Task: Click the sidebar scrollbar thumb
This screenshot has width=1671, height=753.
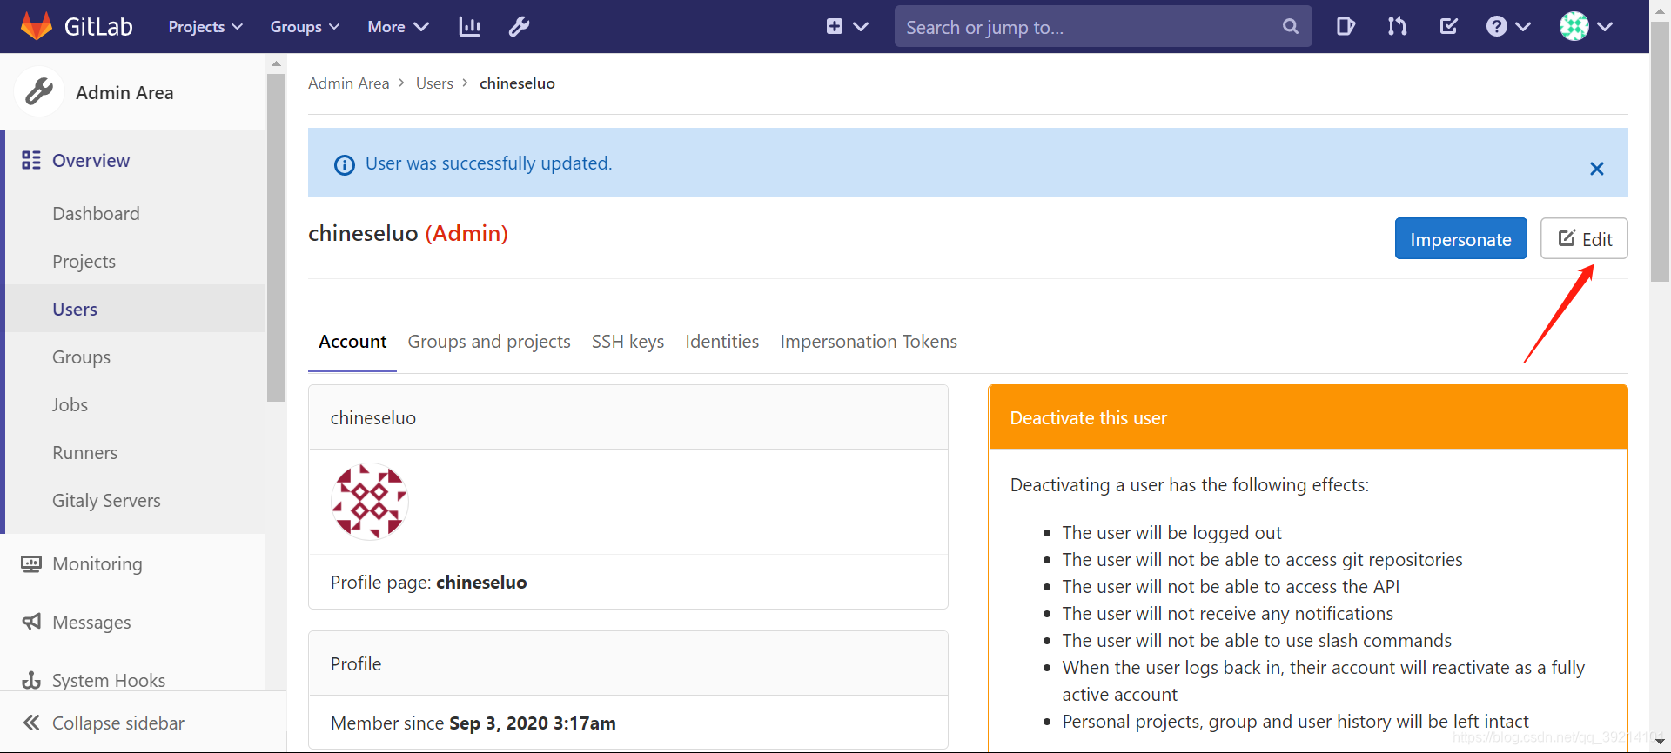Action: click(x=276, y=237)
